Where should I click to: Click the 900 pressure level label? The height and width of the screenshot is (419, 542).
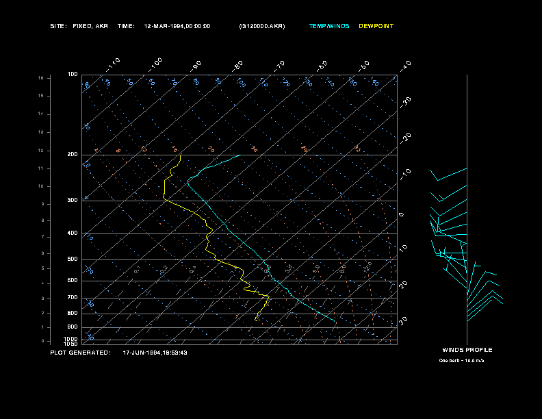click(x=73, y=327)
